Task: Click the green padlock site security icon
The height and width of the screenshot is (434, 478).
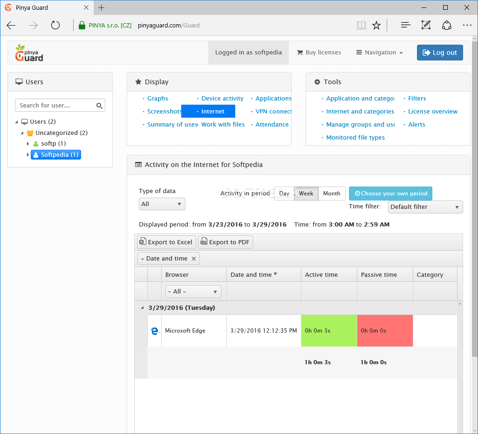Action: tap(82, 25)
